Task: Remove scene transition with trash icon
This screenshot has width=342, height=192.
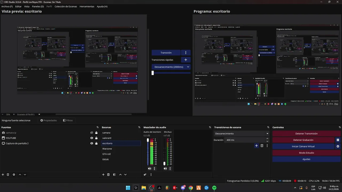Action: click(262, 146)
